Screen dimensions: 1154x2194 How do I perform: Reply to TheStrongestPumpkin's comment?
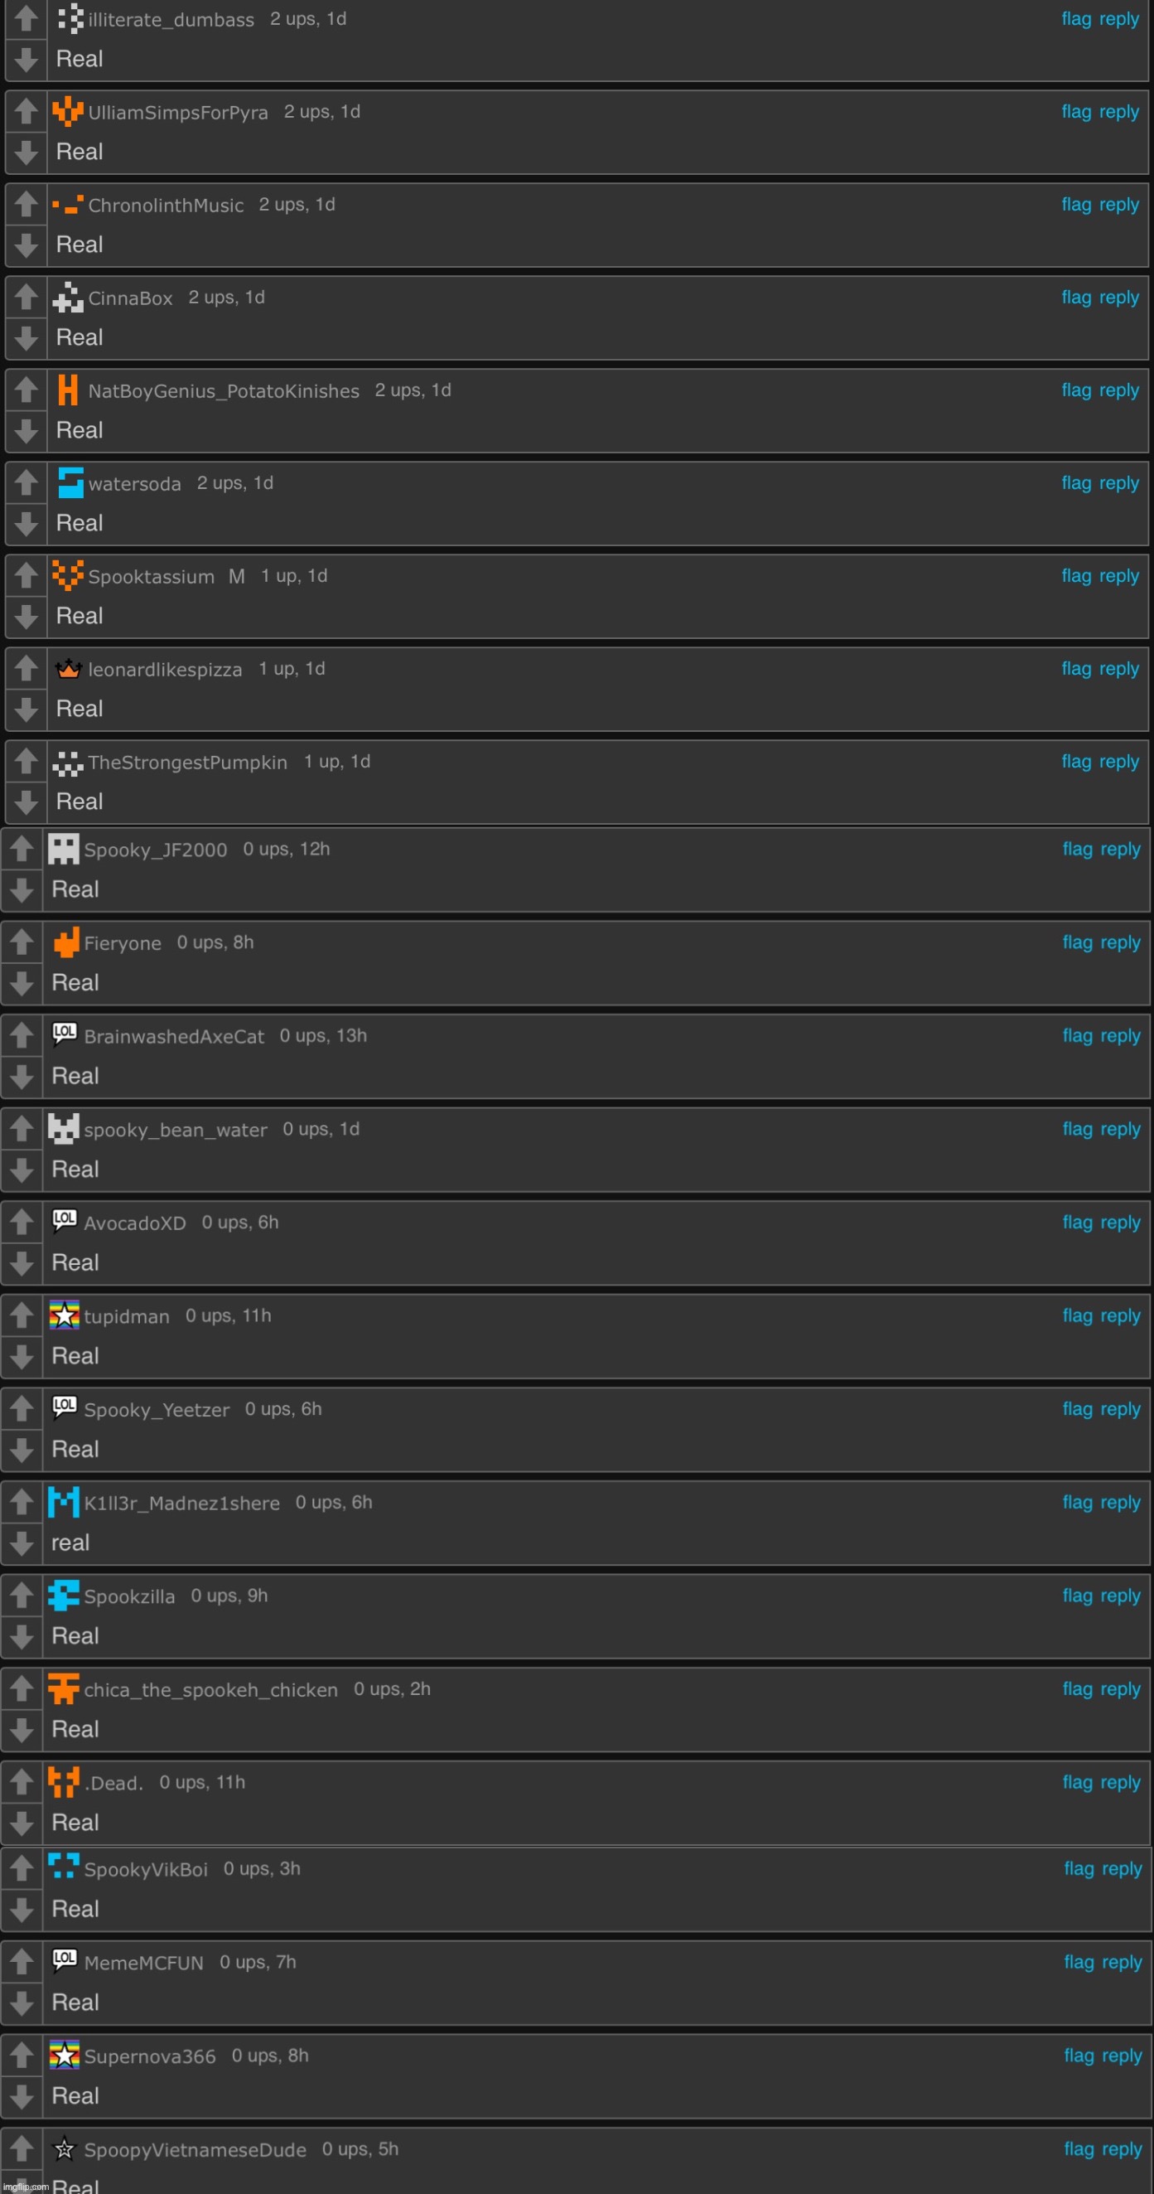coord(1119,763)
